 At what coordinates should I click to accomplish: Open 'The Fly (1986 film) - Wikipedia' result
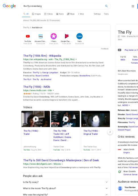point(42,56)
